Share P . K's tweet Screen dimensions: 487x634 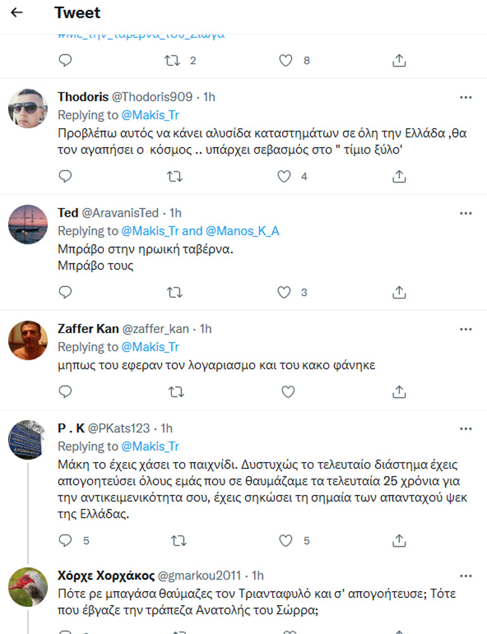(x=399, y=540)
